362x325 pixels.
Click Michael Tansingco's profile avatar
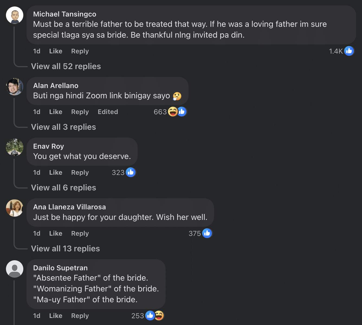point(15,15)
